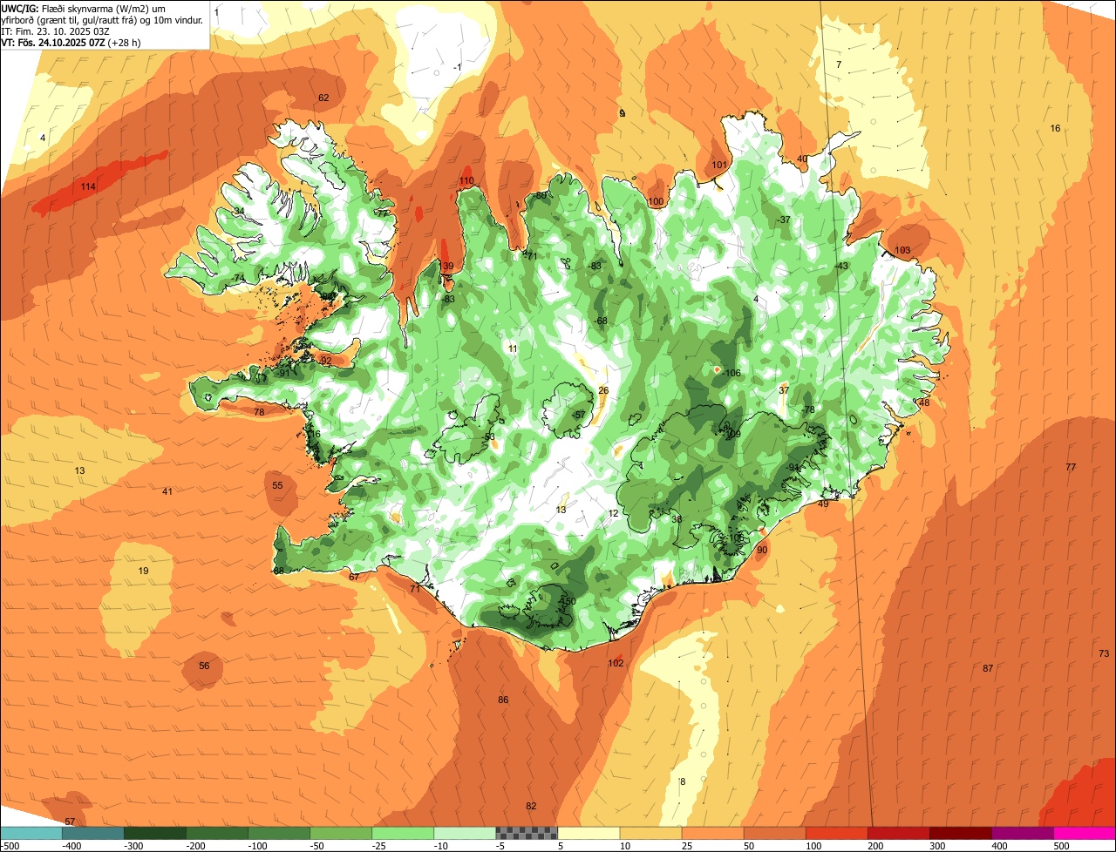The width and height of the screenshot is (1116, 852).
Task: Click the map value "41" west of Iceland
Action: (167, 492)
